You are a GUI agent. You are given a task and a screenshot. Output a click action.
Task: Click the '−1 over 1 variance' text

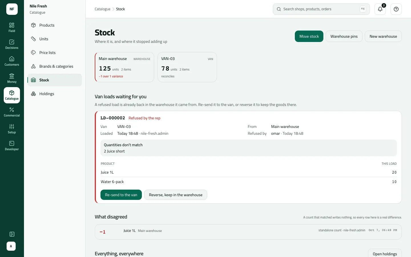pyautogui.click(x=111, y=76)
